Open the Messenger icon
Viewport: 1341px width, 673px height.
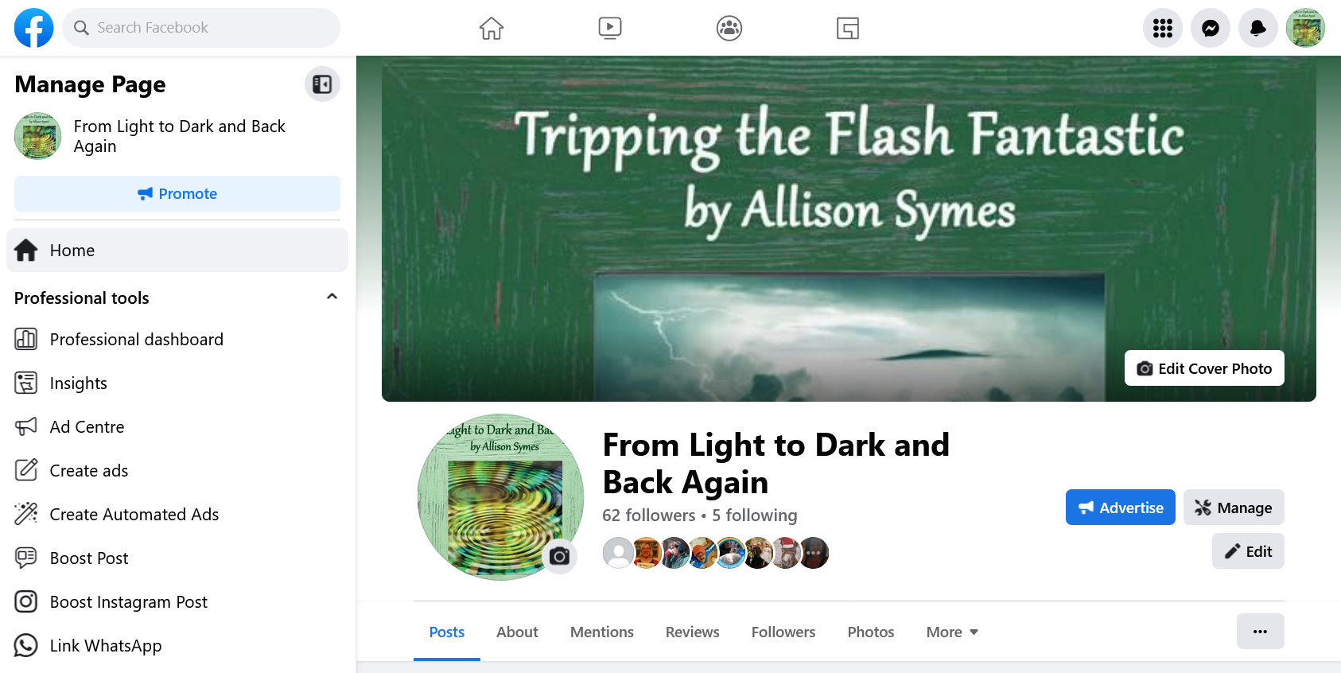pyautogui.click(x=1211, y=29)
